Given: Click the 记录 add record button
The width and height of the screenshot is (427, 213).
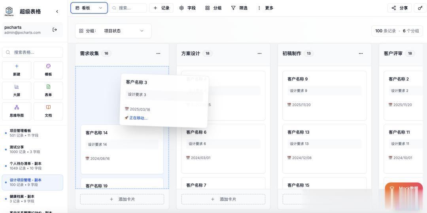Looking at the screenshot, I should (161, 8).
